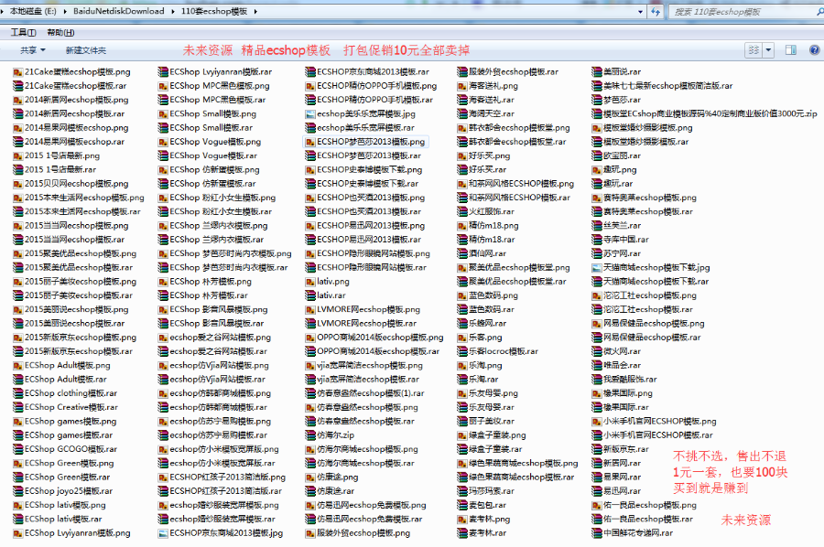
Task: Click the 新建文件夹 button
Action: [86, 50]
